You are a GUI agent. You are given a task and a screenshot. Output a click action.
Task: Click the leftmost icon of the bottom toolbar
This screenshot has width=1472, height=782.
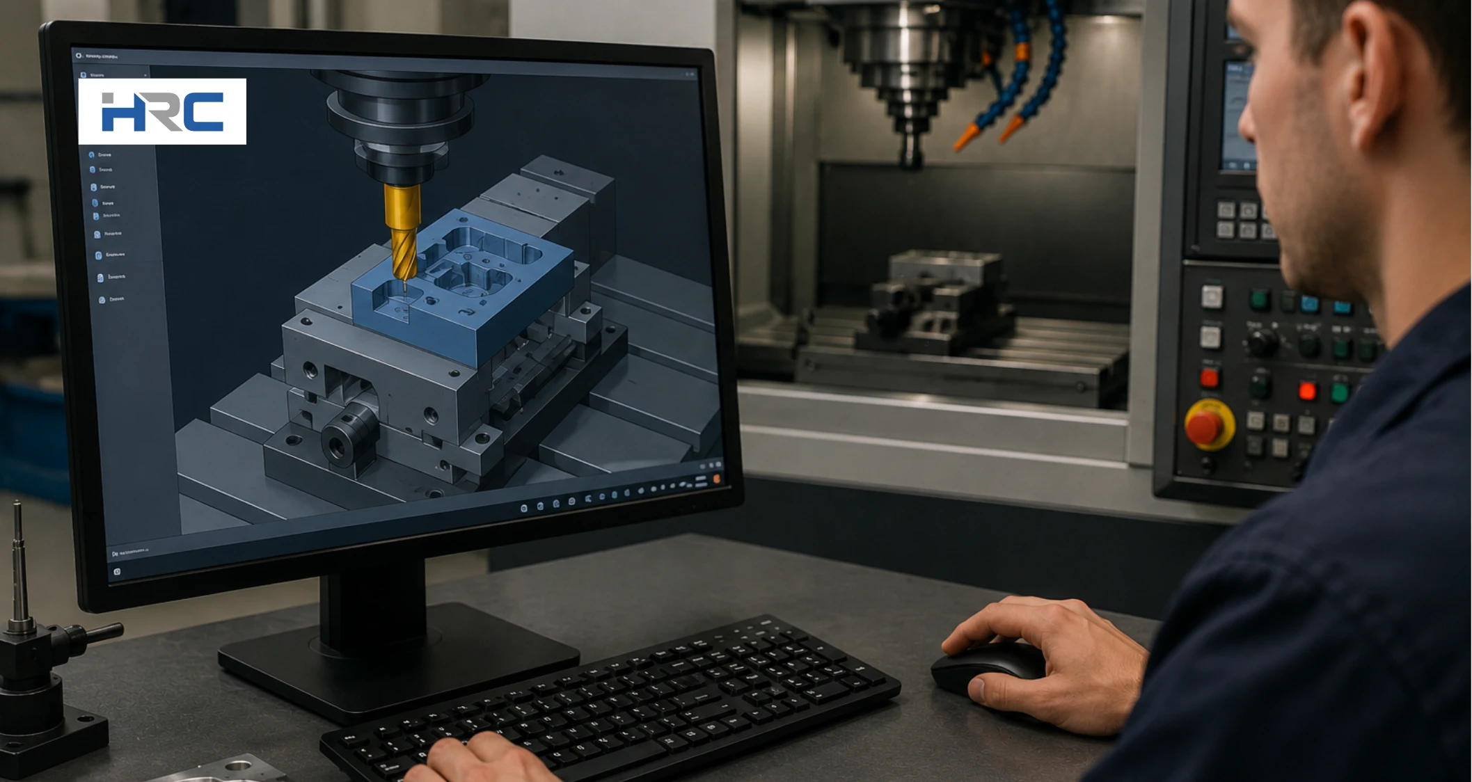tap(524, 508)
